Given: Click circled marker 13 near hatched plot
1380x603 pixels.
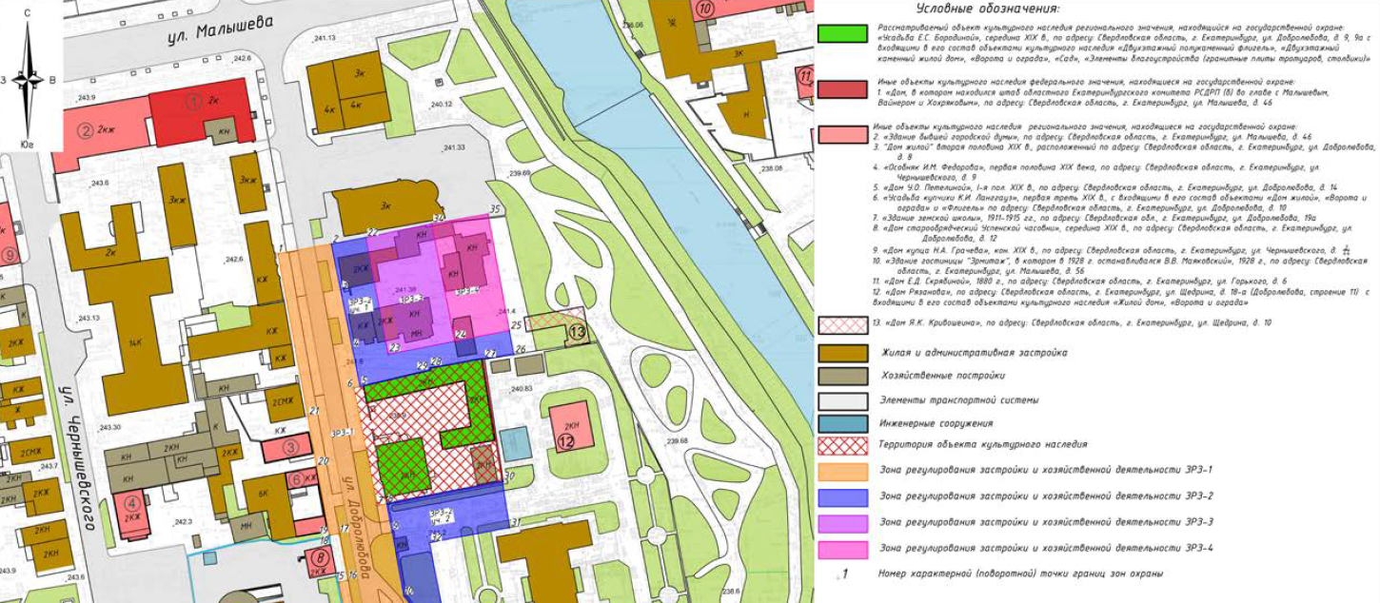Looking at the screenshot, I should click(x=578, y=332).
